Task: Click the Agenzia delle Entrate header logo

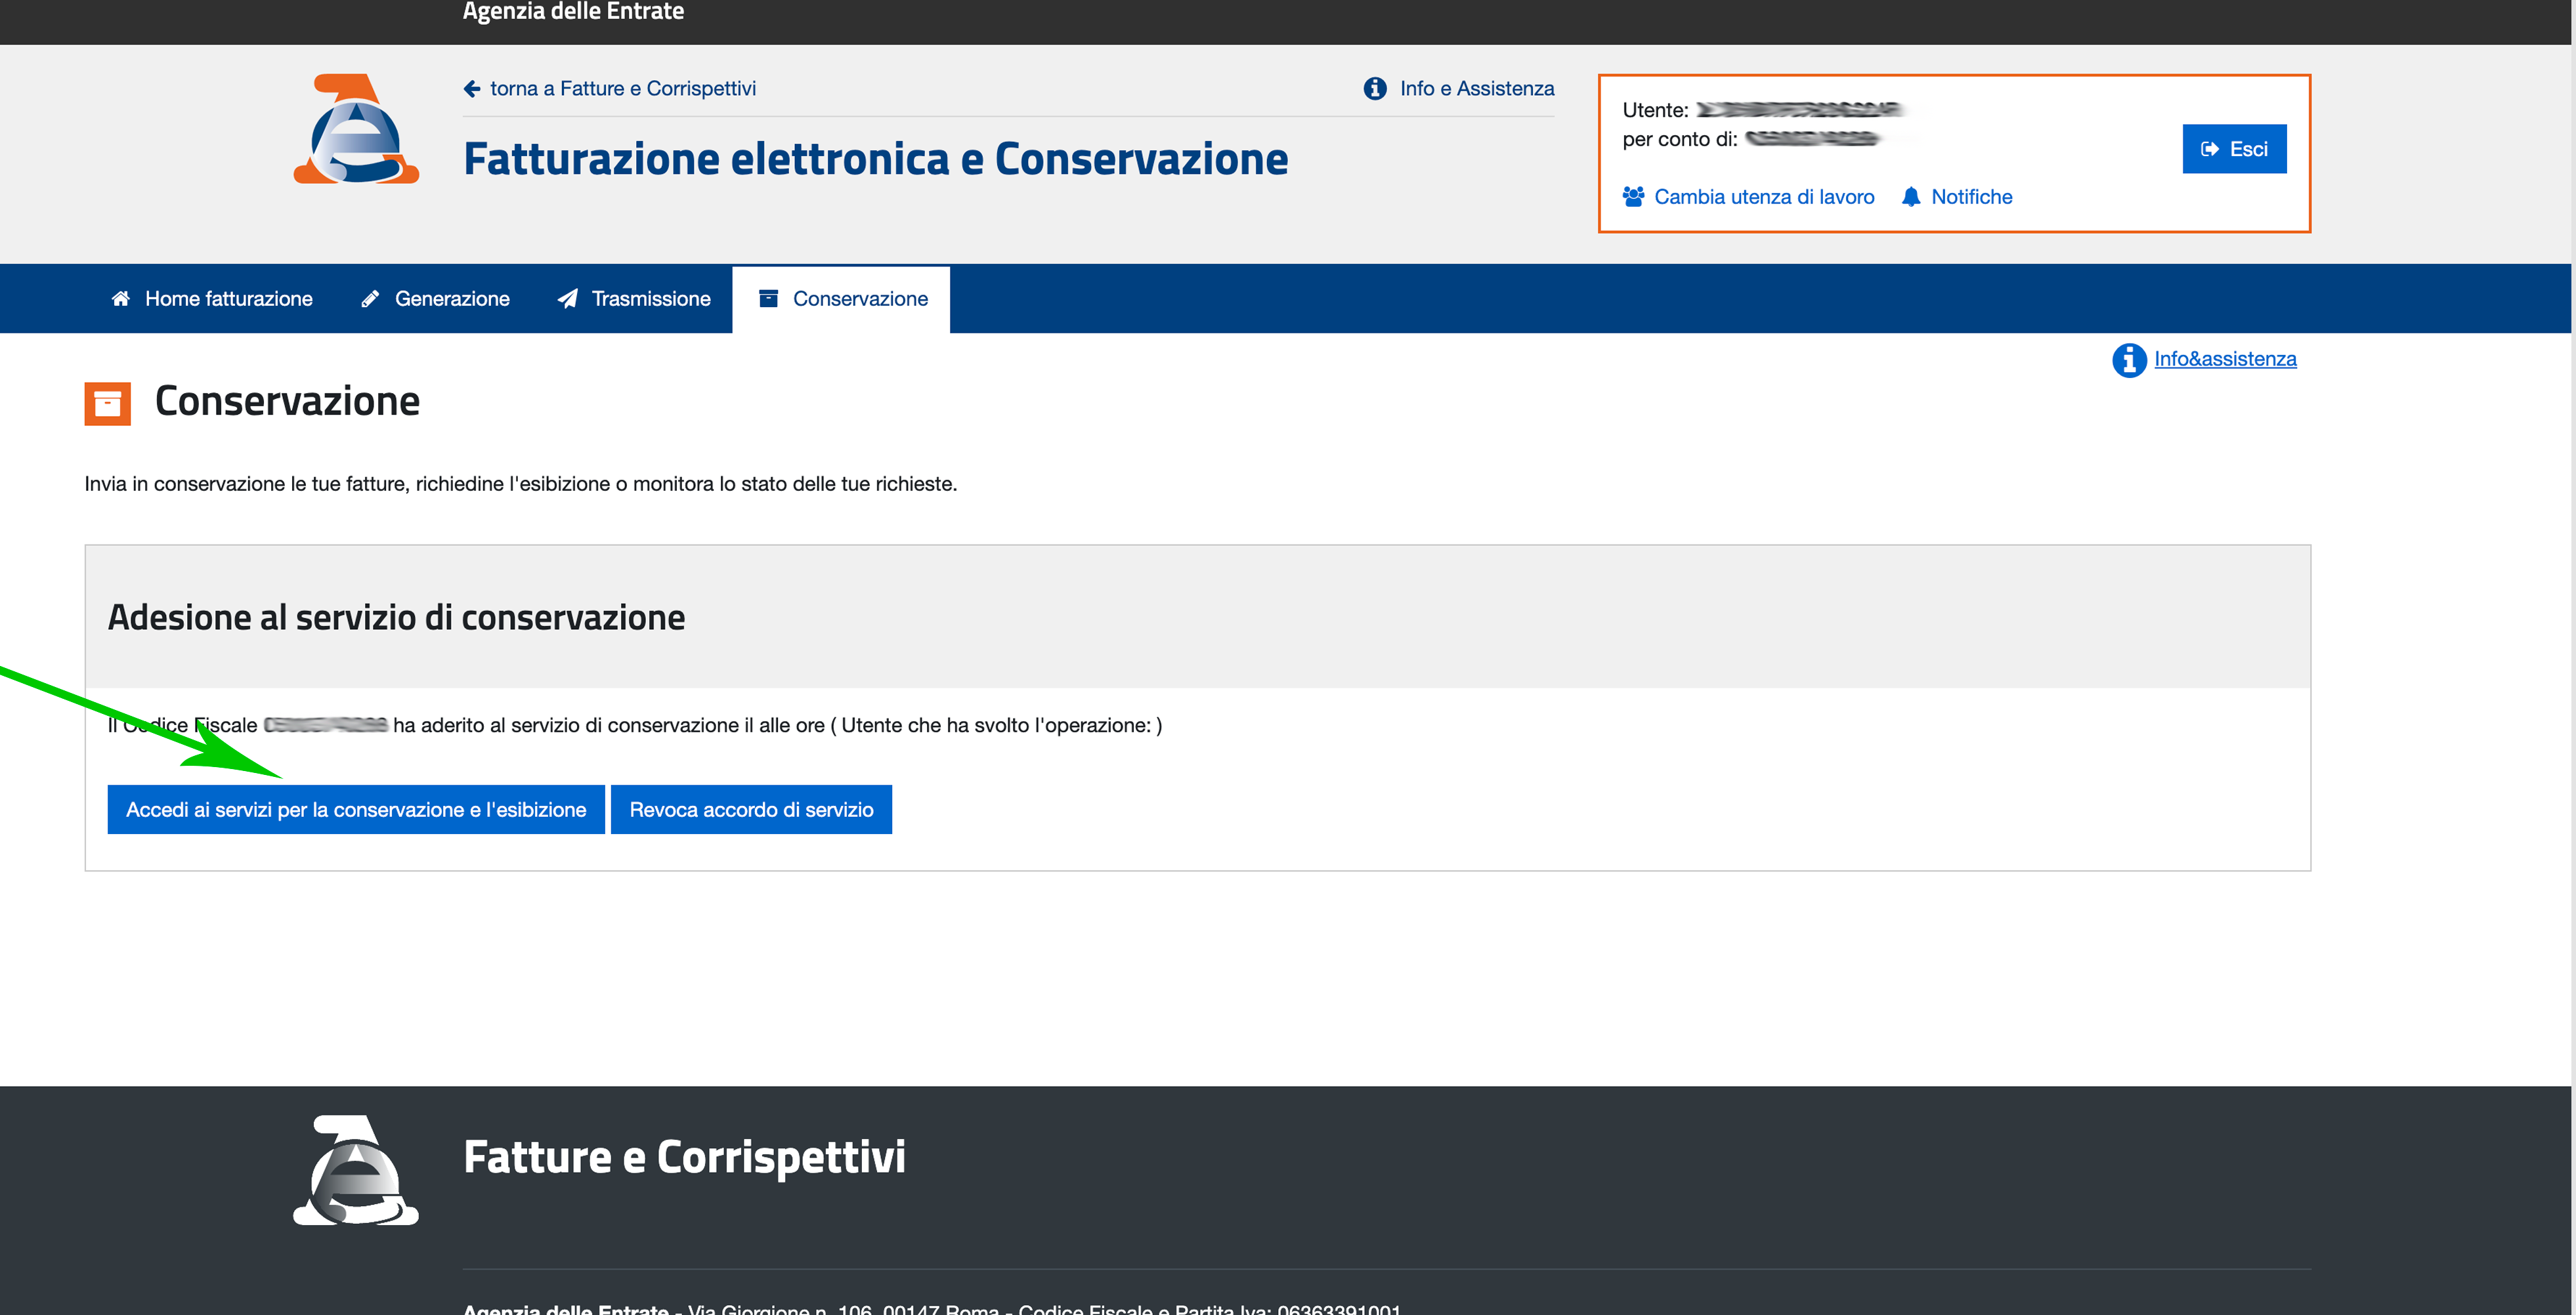Action: tap(355, 129)
